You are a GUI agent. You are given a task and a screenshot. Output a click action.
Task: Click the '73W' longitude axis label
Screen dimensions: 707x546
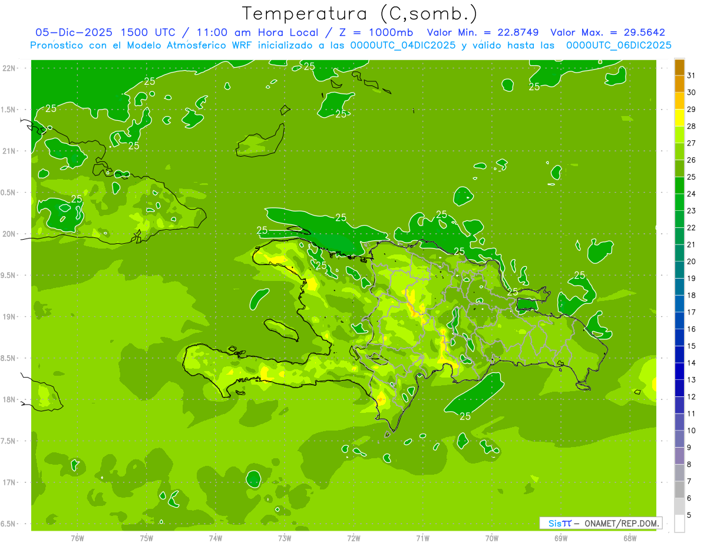pyautogui.click(x=285, y=538)
